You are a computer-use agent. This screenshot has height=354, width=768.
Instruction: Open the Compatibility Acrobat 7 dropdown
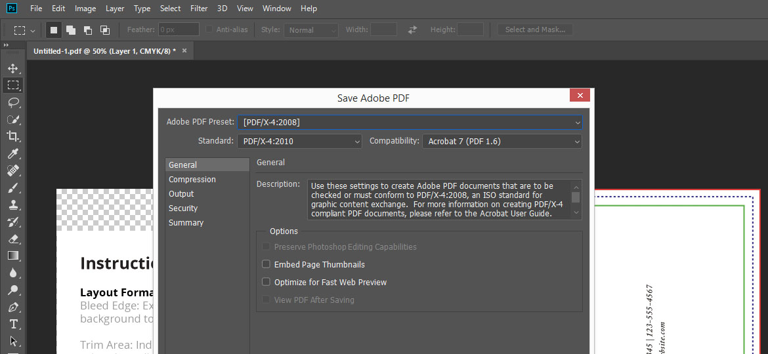(x=502, y=142)
